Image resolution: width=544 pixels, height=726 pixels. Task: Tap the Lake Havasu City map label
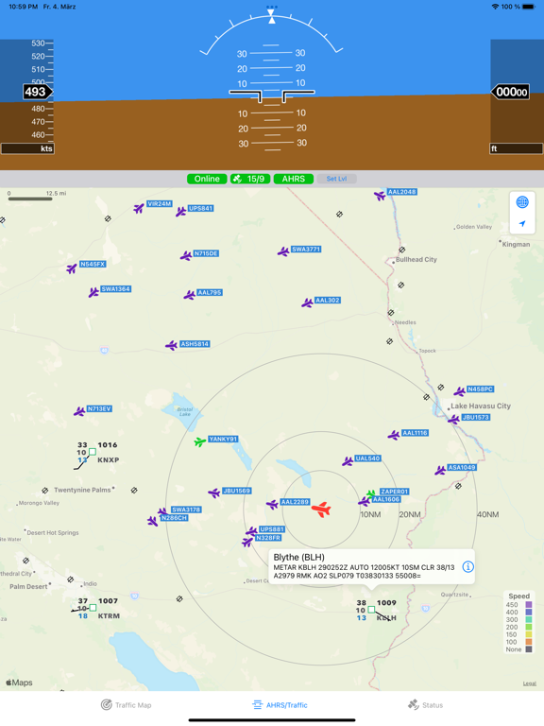click(481, 406)
